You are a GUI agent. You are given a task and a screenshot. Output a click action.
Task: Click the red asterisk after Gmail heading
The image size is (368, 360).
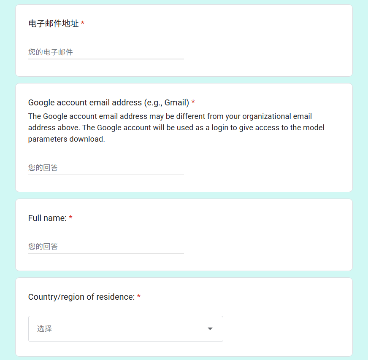[193, 102]
